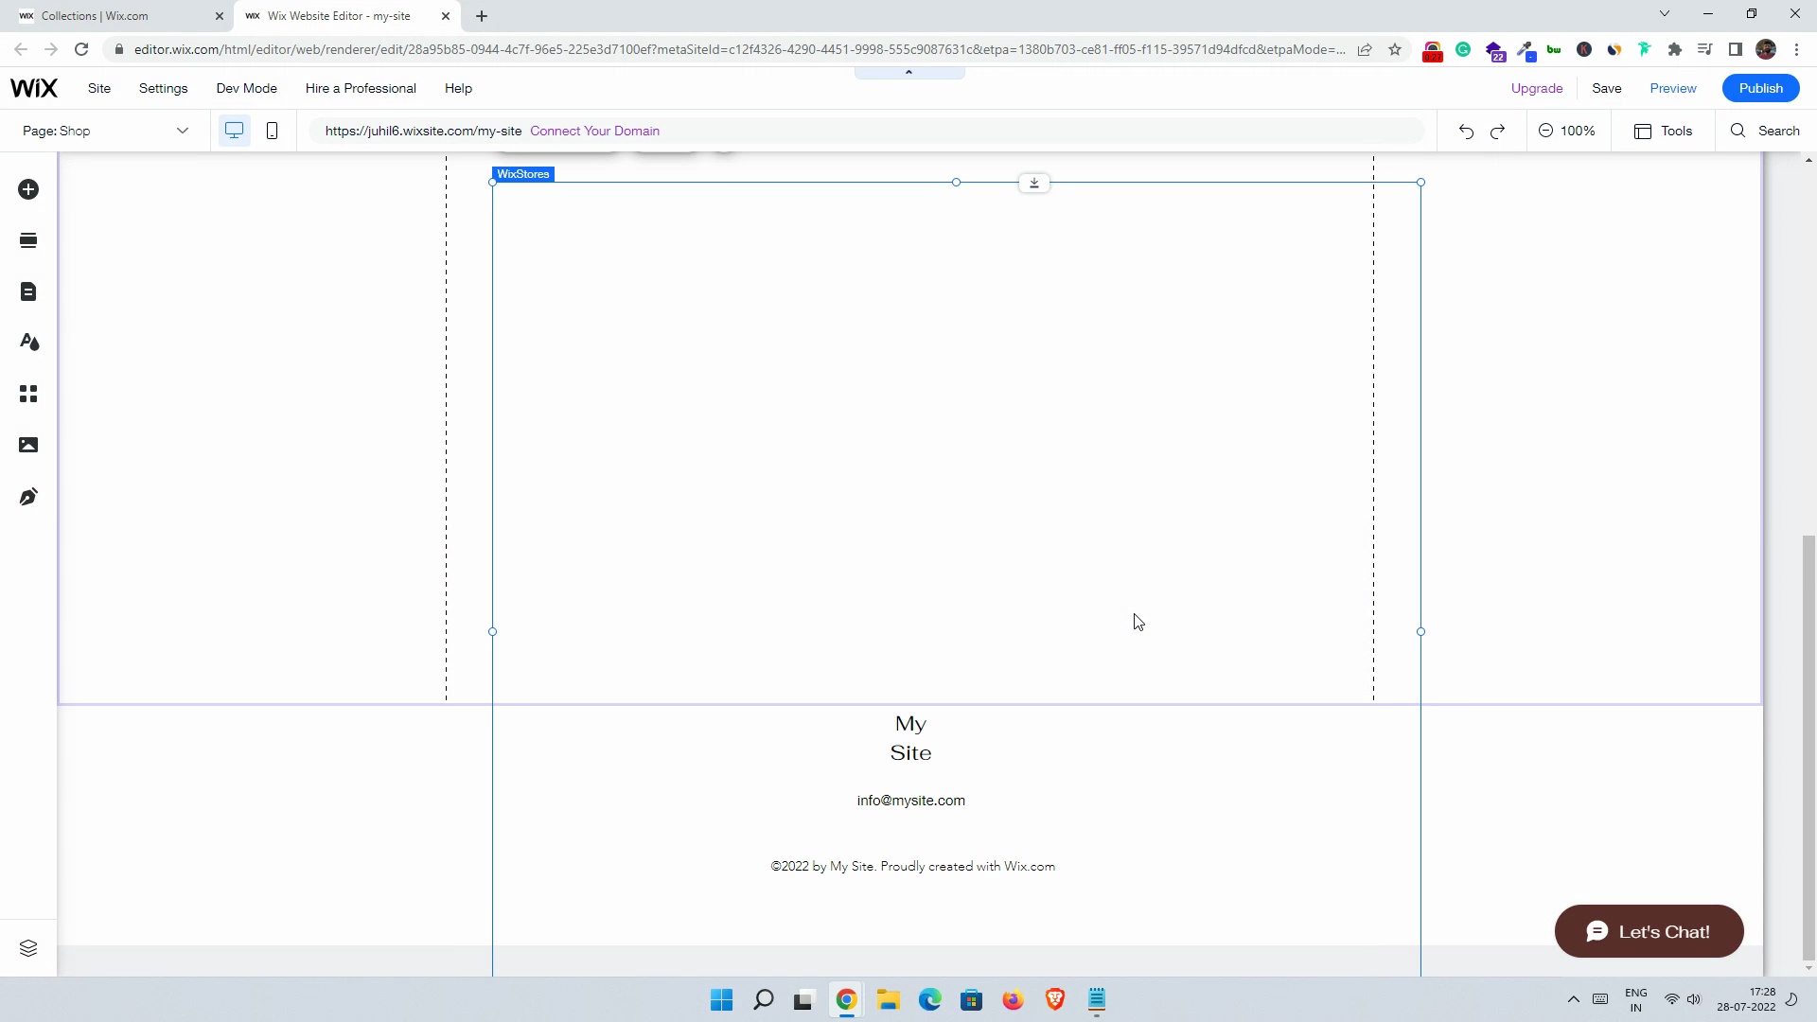Click the Publish button

[1760, 88]
